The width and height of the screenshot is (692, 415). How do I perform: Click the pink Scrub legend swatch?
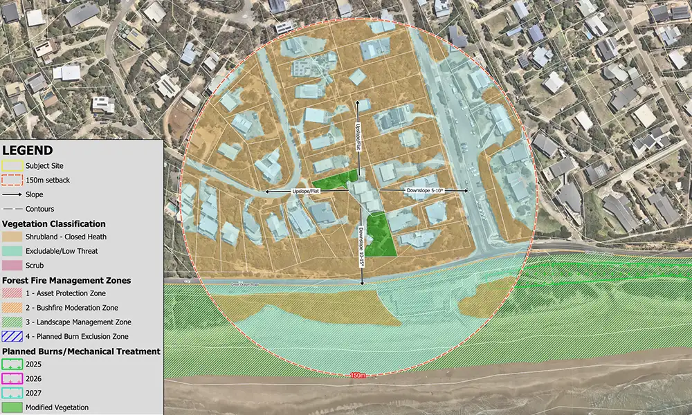pyautogui.click(x=12, y=266)
